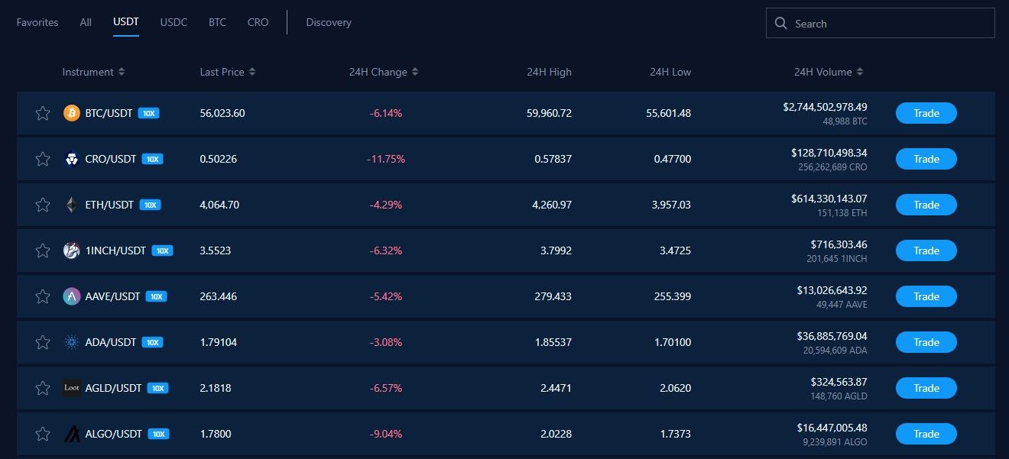The height and width of the screenshot is (459, 1009).
Task: Open Trade for ETH/USDT
Action: (926, 205)
